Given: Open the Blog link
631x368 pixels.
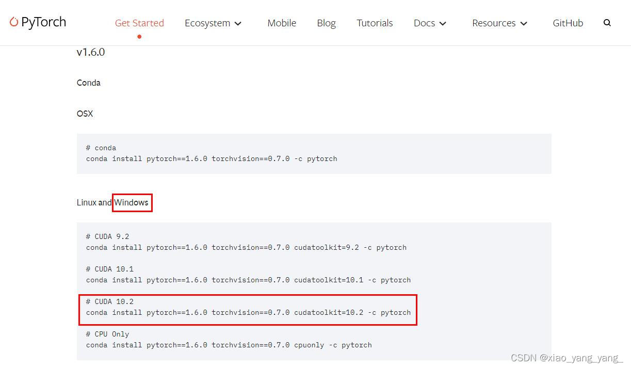Looking at the screenshot, I should pyautogui.click(x=326, y=23).
